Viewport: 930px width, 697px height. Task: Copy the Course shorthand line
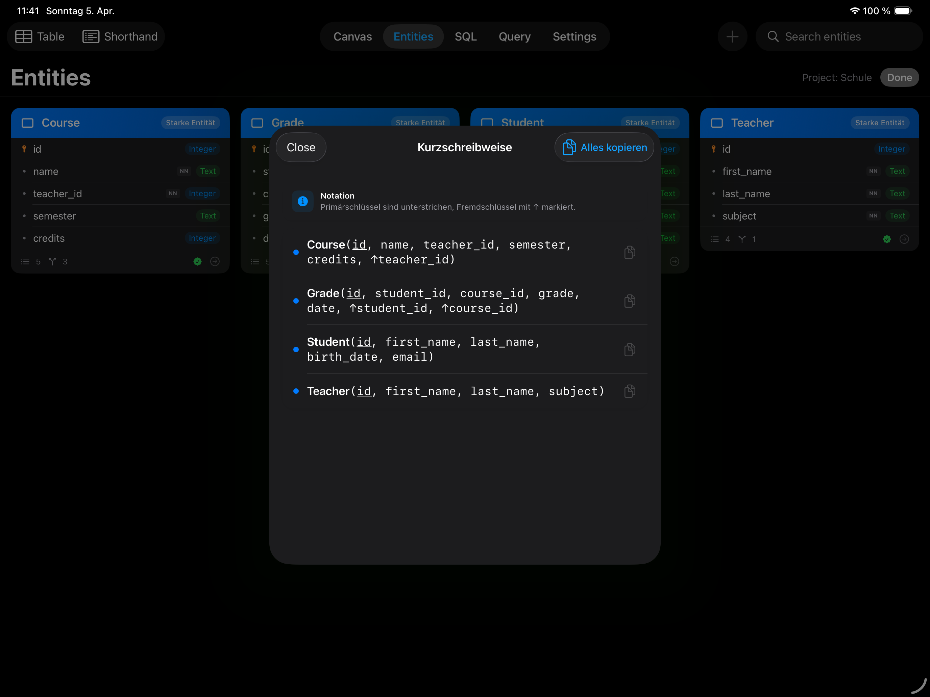[629, 252]
